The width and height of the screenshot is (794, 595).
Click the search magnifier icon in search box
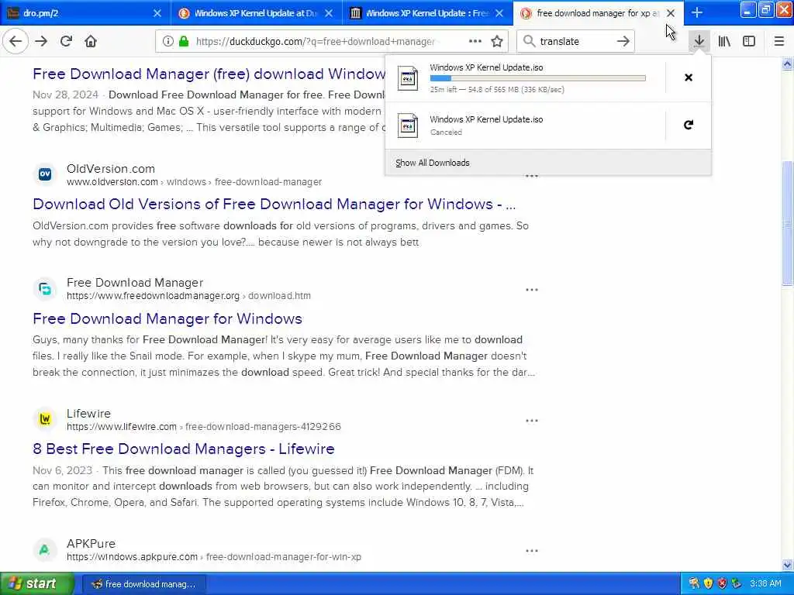(529, 42)
